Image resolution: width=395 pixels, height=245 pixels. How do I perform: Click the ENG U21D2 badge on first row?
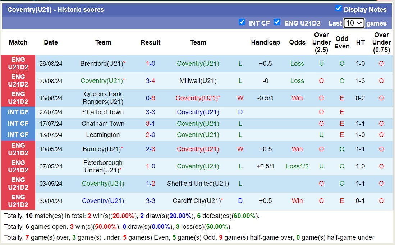18,64
